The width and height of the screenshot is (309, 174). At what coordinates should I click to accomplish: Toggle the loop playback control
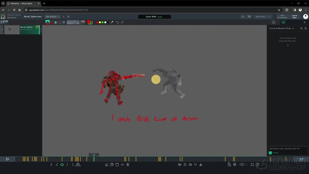(62, 165)
